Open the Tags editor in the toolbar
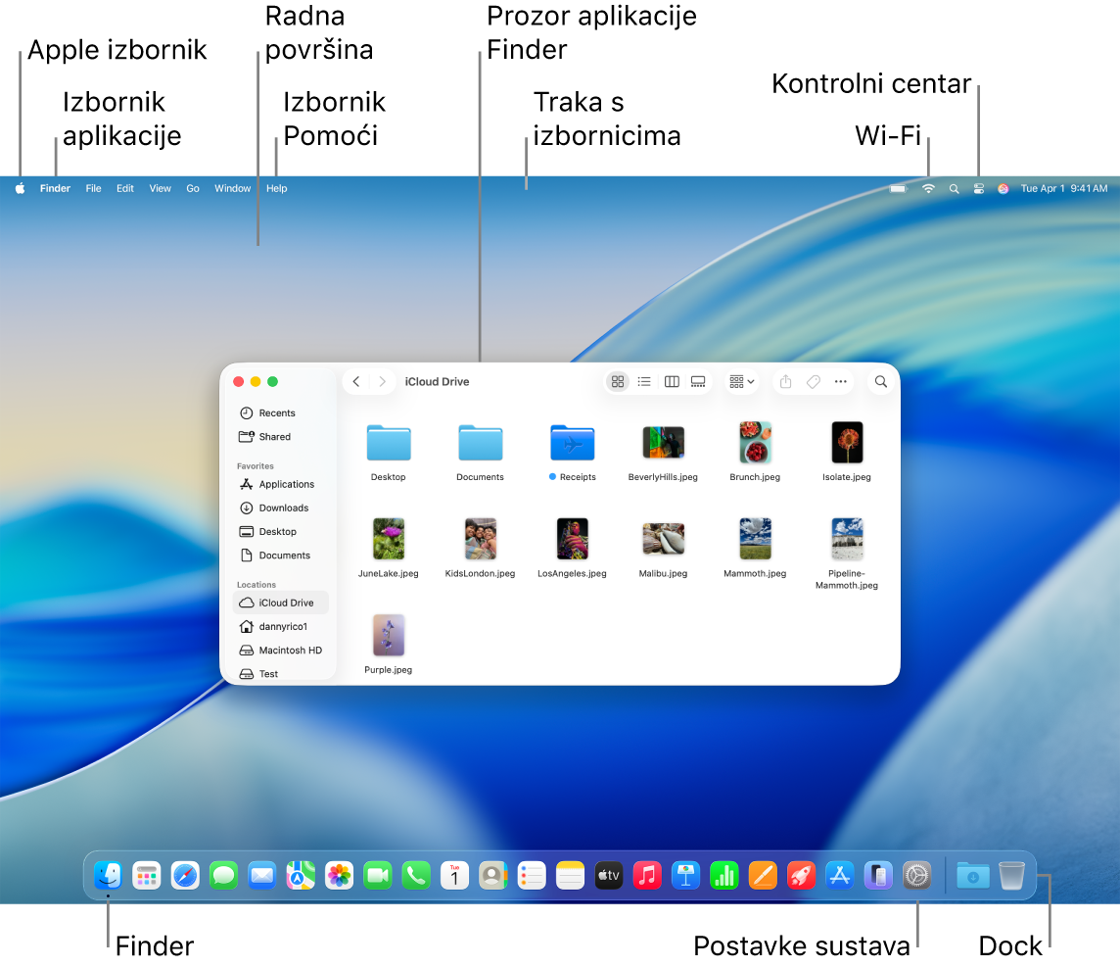 pos(813,381)
